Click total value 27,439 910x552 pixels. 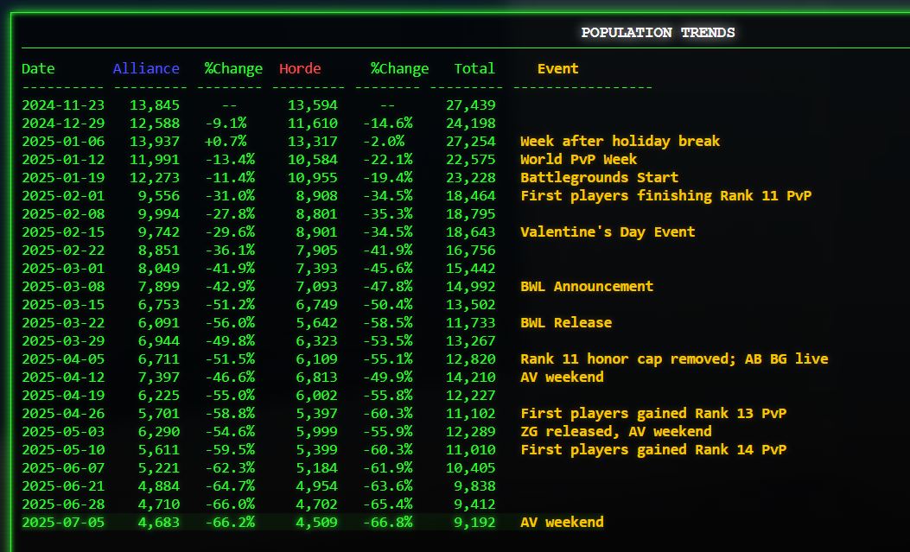point(471,105)
